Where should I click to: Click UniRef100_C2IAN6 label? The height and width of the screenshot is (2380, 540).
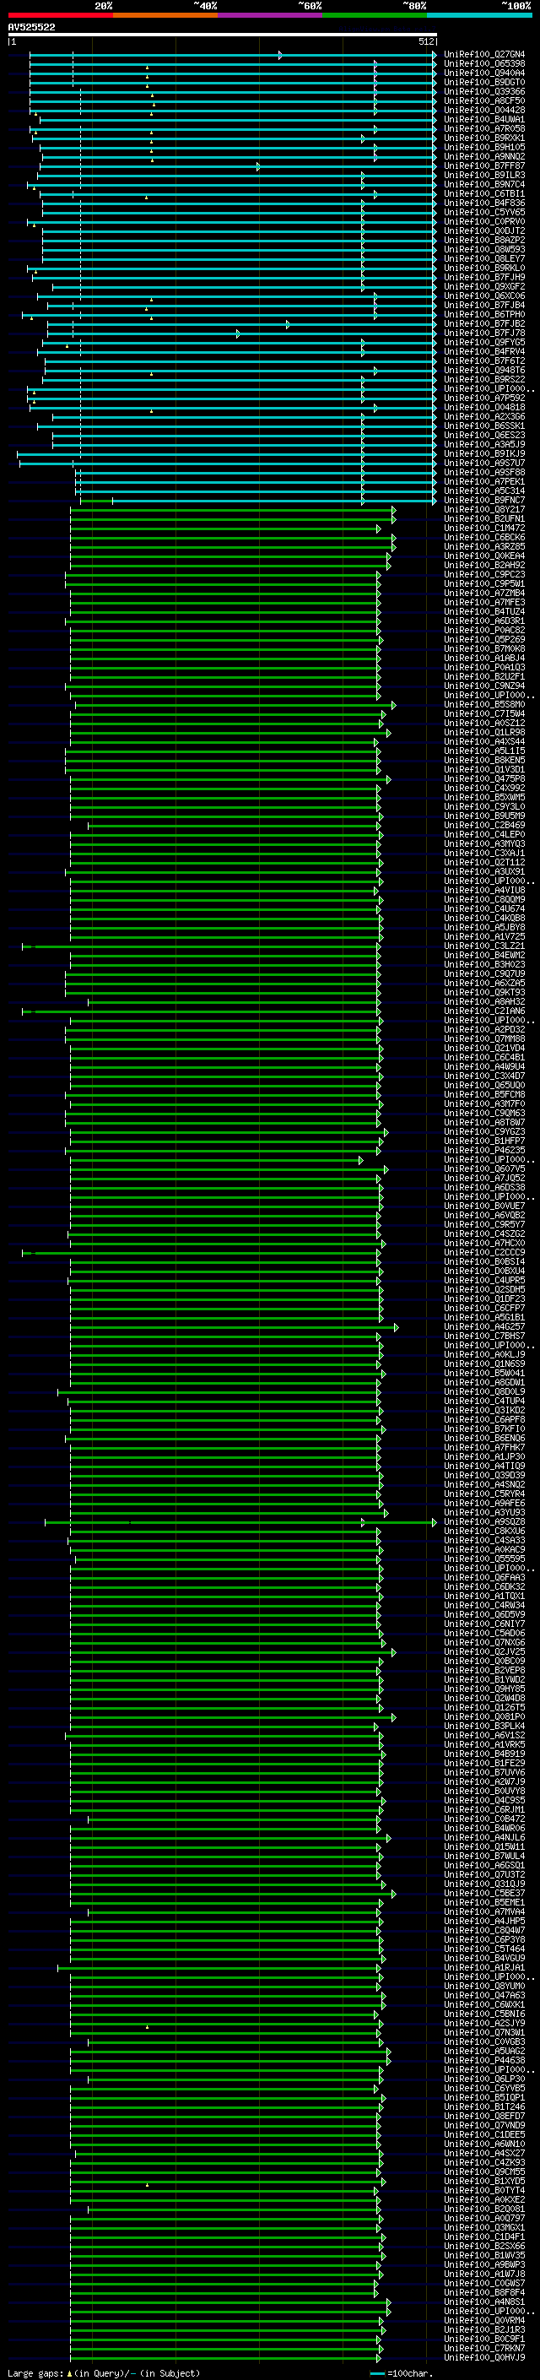pos(484,1011)
